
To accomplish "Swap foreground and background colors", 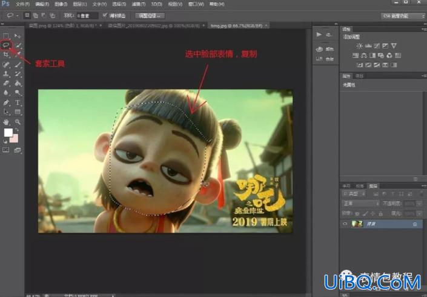I will coord(17,130).
